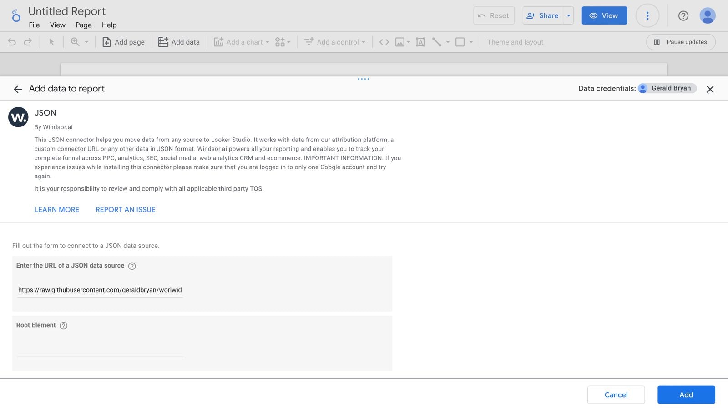Open community visualizations and components menu
The height and width of the screenshot is (414, 728).
283,42
